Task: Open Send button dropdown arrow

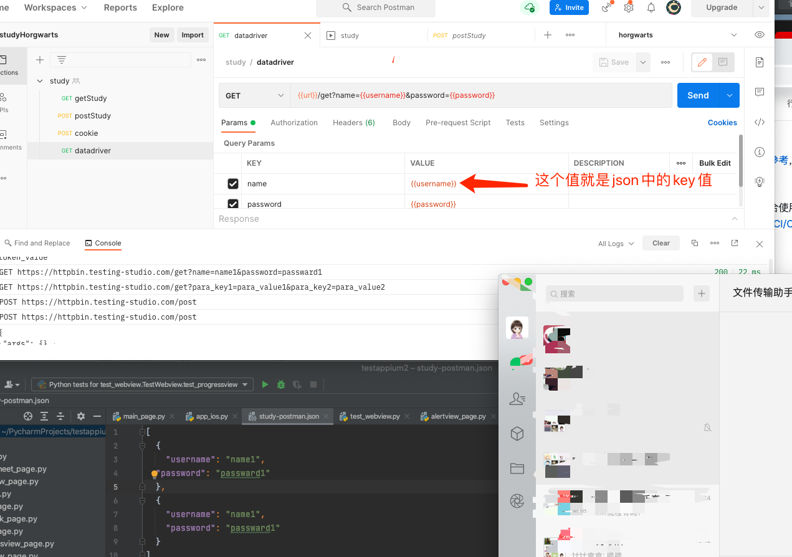Action: (729, 95)
